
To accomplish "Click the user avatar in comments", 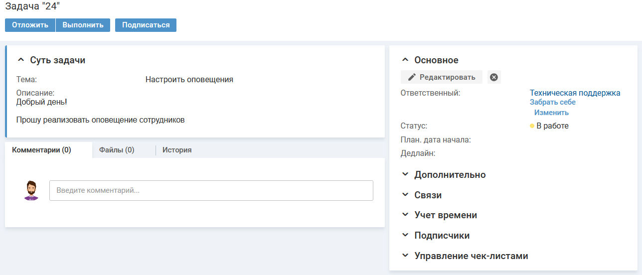I will coord(31,190).
